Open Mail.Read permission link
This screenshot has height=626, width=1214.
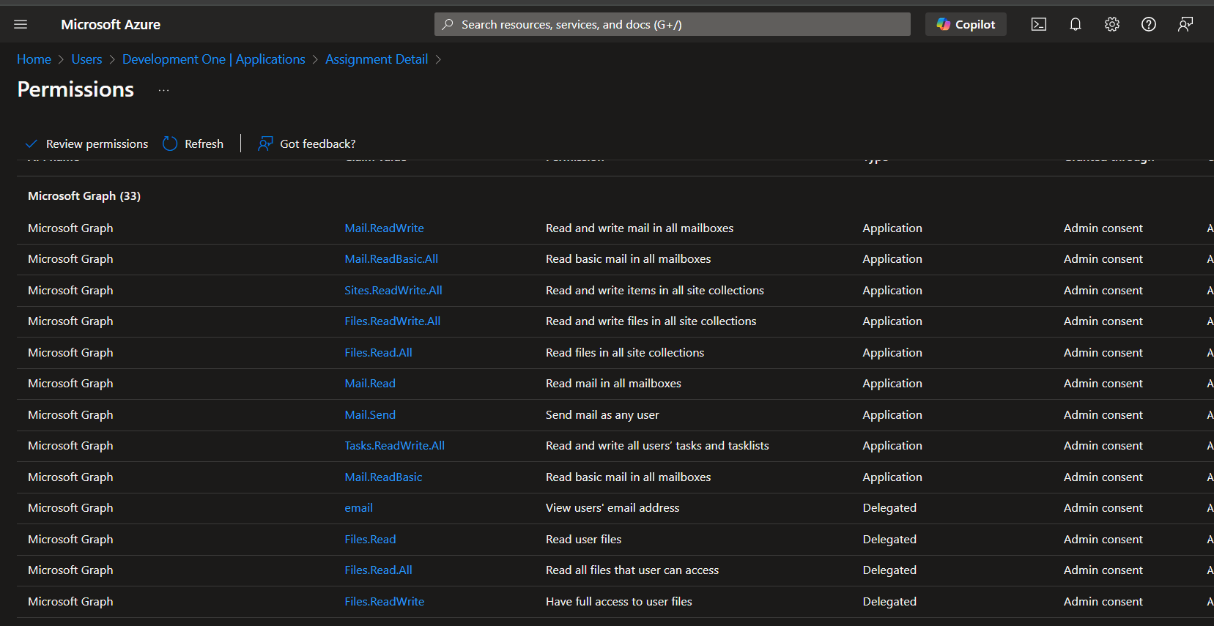pyautogui.click(x=370, y=384)
